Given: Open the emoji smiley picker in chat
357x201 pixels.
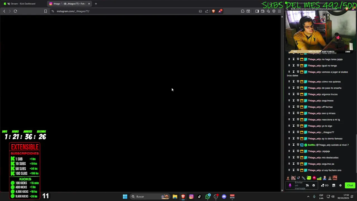Looking at the screenshot, I should point(313,185).
